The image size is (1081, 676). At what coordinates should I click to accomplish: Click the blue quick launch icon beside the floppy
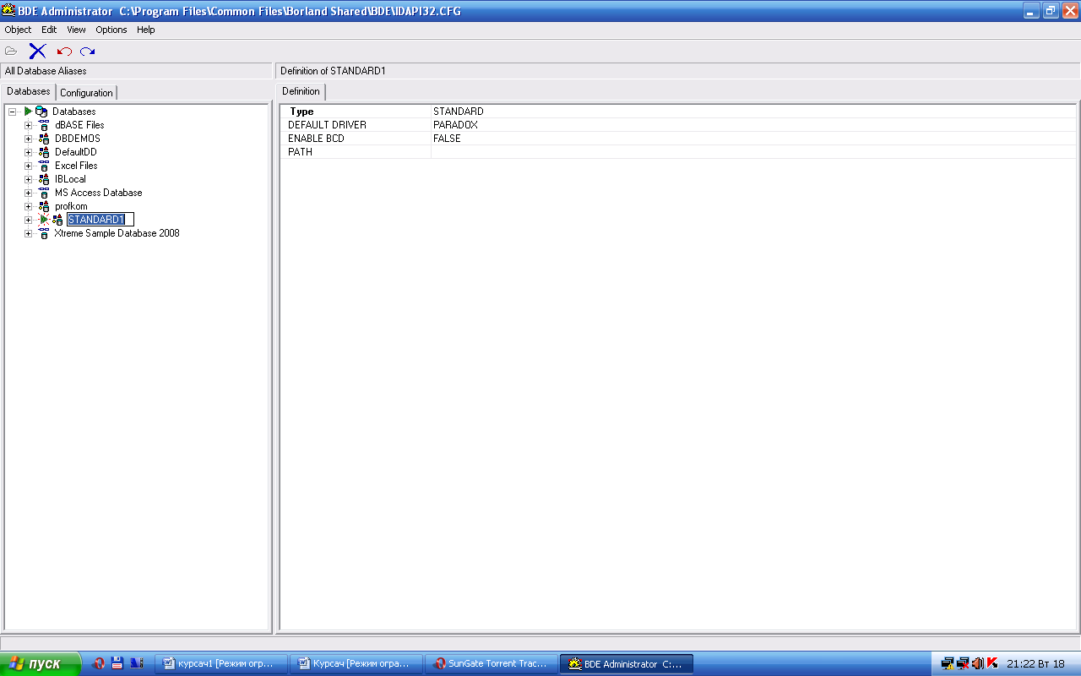pos(137,663)
